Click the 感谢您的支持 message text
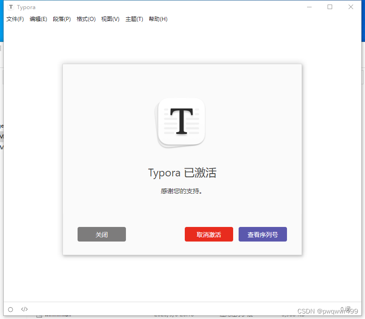Image resolution: width=365 pixels, height=319 pixels. (x=181, y=191)
